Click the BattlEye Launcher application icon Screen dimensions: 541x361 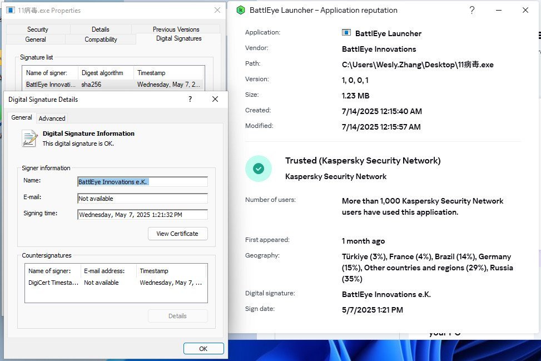pos(346,33)
